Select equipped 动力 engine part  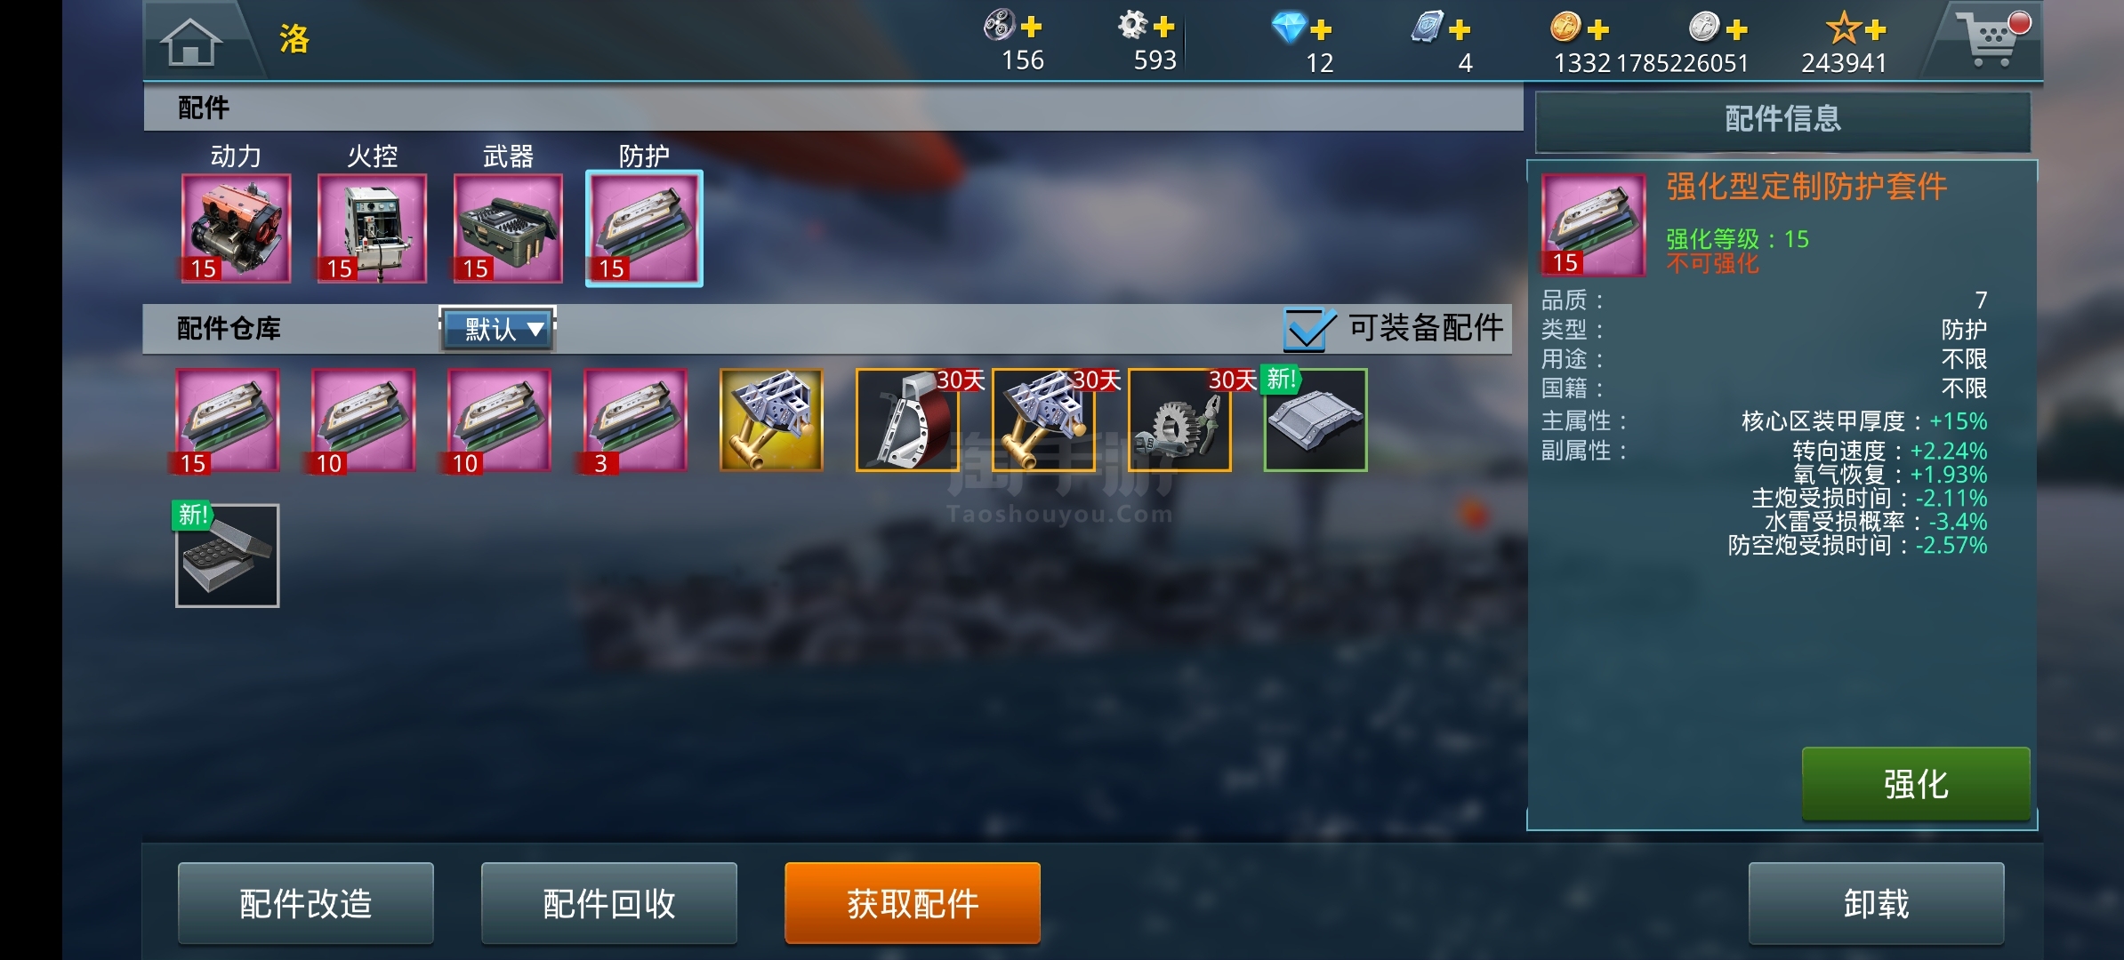click(x=237, y=228)
